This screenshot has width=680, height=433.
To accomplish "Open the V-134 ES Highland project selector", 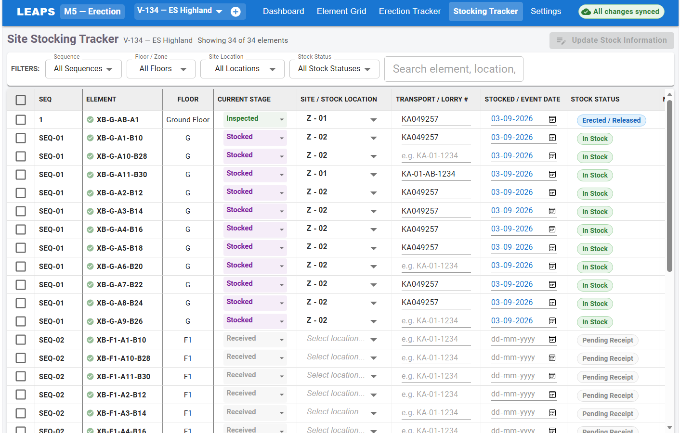I will [180, 11].
